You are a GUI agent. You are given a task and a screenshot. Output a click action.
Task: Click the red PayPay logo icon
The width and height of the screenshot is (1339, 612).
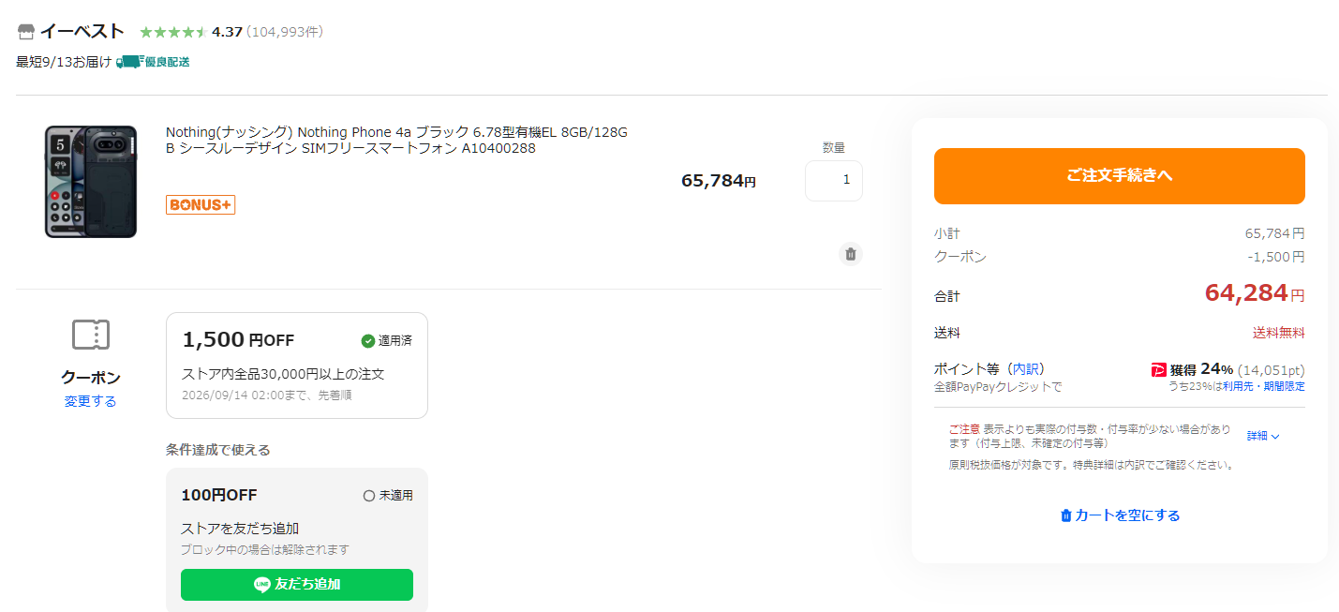1159,370
